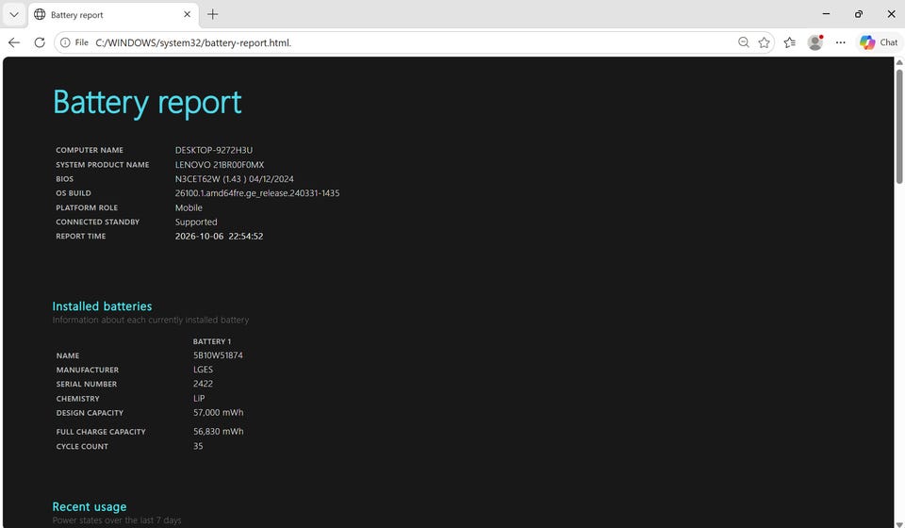The image size is (905, 528).
Task: Click the CYCLE COUNT label
Action: pos(82,446)
